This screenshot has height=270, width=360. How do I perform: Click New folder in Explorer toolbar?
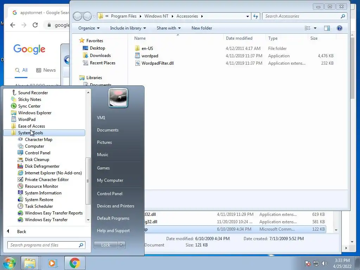[201, 28]
